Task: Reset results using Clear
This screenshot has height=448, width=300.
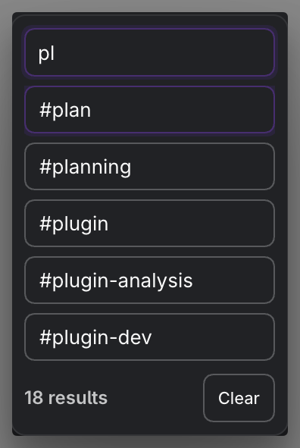Action: 239,398
